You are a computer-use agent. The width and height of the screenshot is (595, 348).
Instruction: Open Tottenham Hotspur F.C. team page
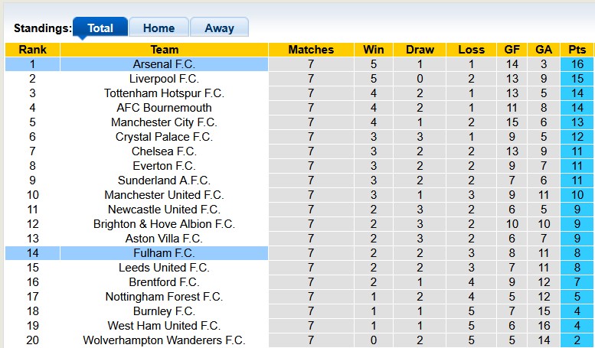164,93
